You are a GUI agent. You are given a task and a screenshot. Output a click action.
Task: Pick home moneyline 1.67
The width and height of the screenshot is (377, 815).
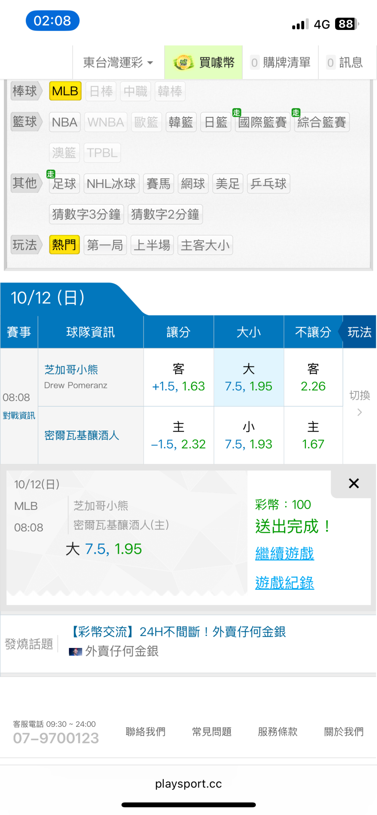[313, 435]
